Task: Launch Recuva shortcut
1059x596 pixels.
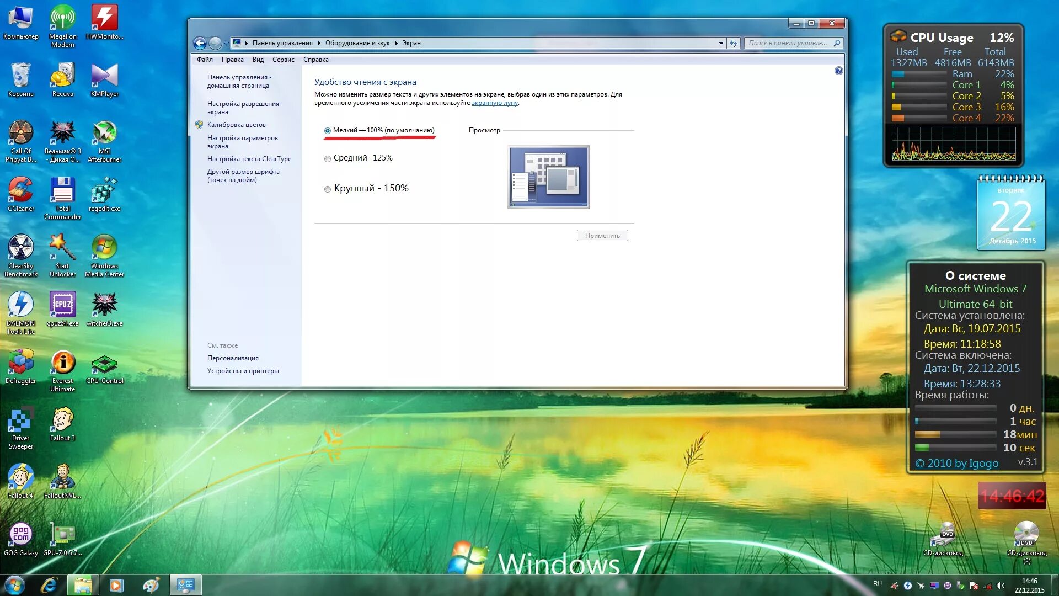Action: (x=63, y=79)
